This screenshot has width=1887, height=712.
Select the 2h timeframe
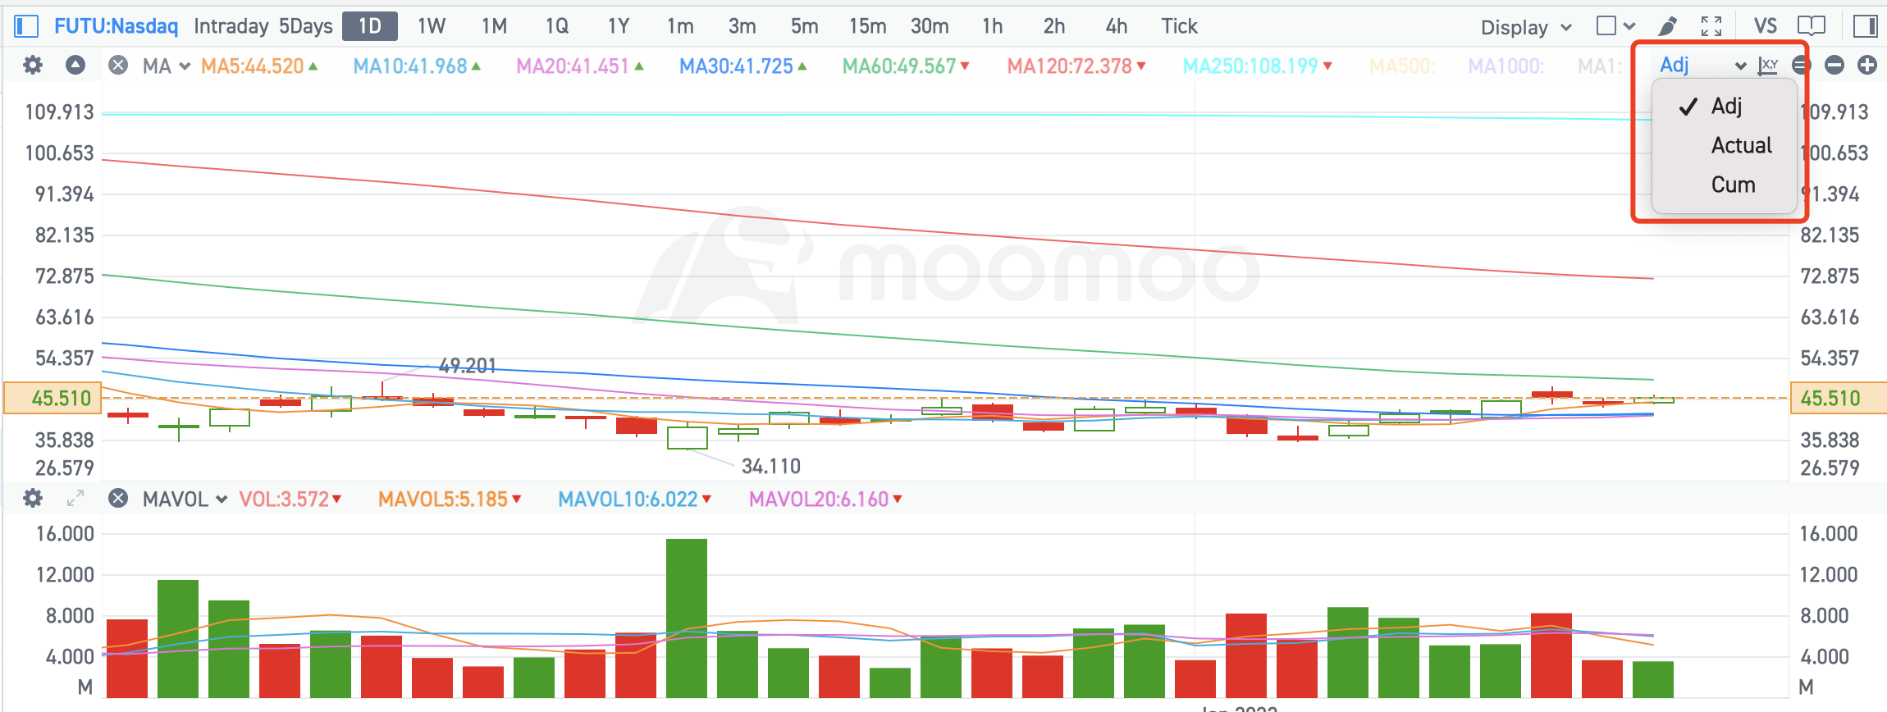pos(1054,26)
